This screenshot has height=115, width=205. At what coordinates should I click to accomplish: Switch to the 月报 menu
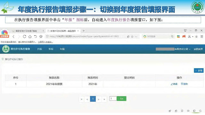[39, 49]
